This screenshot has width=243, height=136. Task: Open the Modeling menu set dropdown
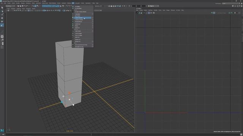(10, 6)
